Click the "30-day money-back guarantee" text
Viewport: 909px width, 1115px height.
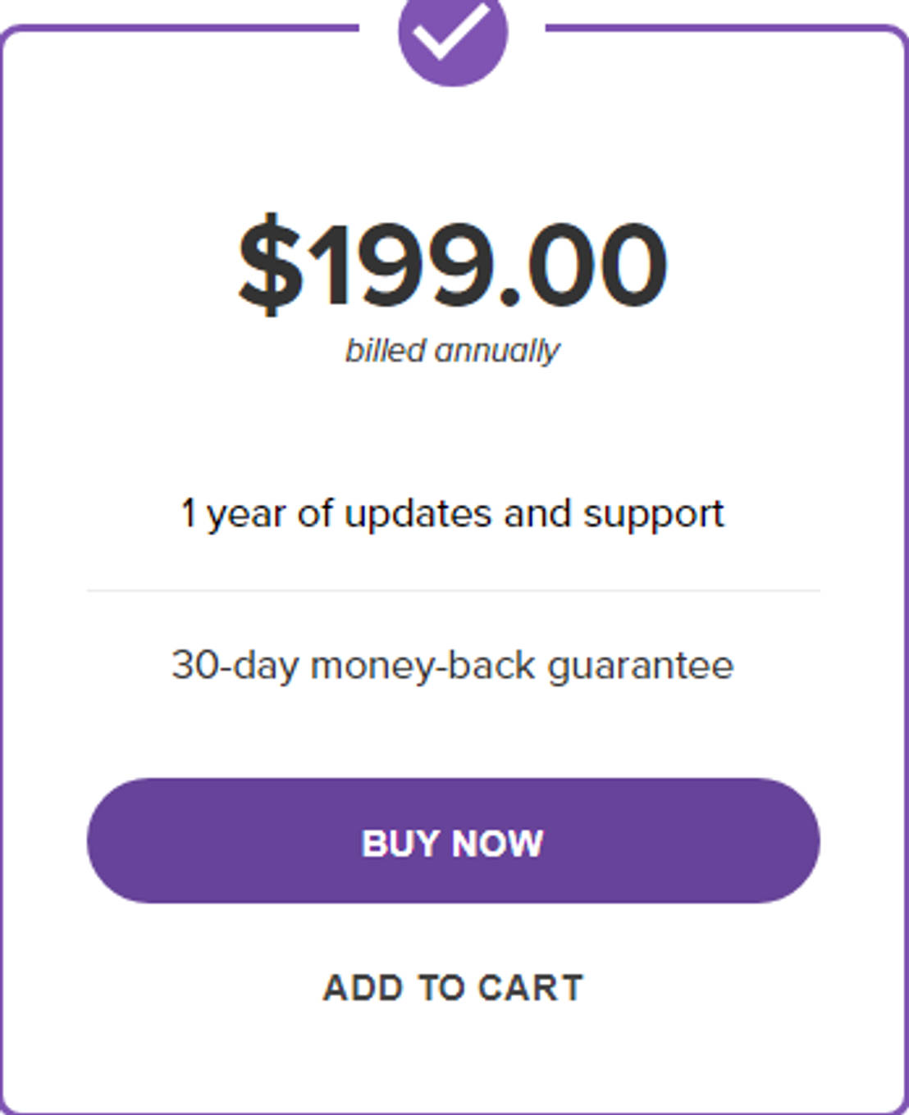pyautogui.click(x=453, y=665)
